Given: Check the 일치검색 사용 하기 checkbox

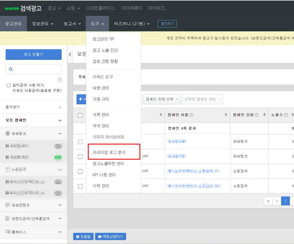Looking at the screenshot, I should (9, 86).
